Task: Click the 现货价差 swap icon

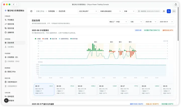Action: [6, 28]
